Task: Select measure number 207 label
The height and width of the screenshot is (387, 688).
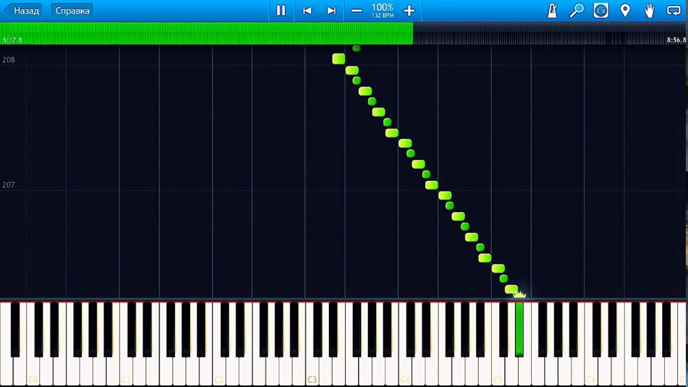Action: click(x=9, y=184)
